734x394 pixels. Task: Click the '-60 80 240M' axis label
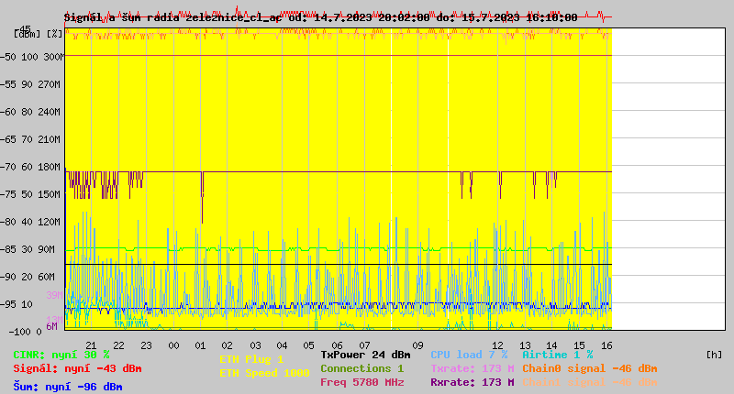[x=30, y=112]
